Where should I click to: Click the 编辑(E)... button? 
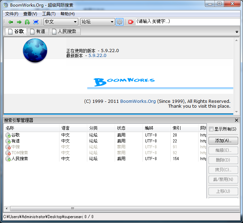pos(223,150)
